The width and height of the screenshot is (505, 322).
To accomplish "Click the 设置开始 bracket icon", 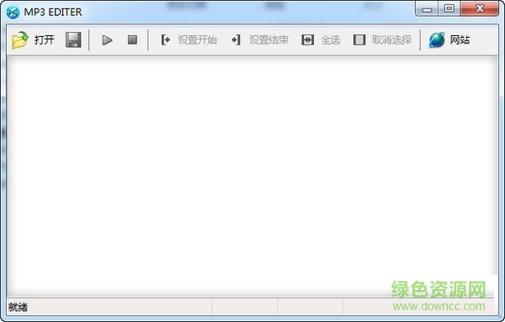I will [166, 40].
